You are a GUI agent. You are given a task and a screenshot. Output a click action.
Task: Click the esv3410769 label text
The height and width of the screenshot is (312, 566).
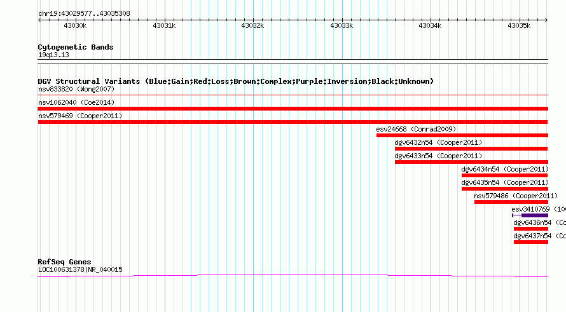[530, 209]
